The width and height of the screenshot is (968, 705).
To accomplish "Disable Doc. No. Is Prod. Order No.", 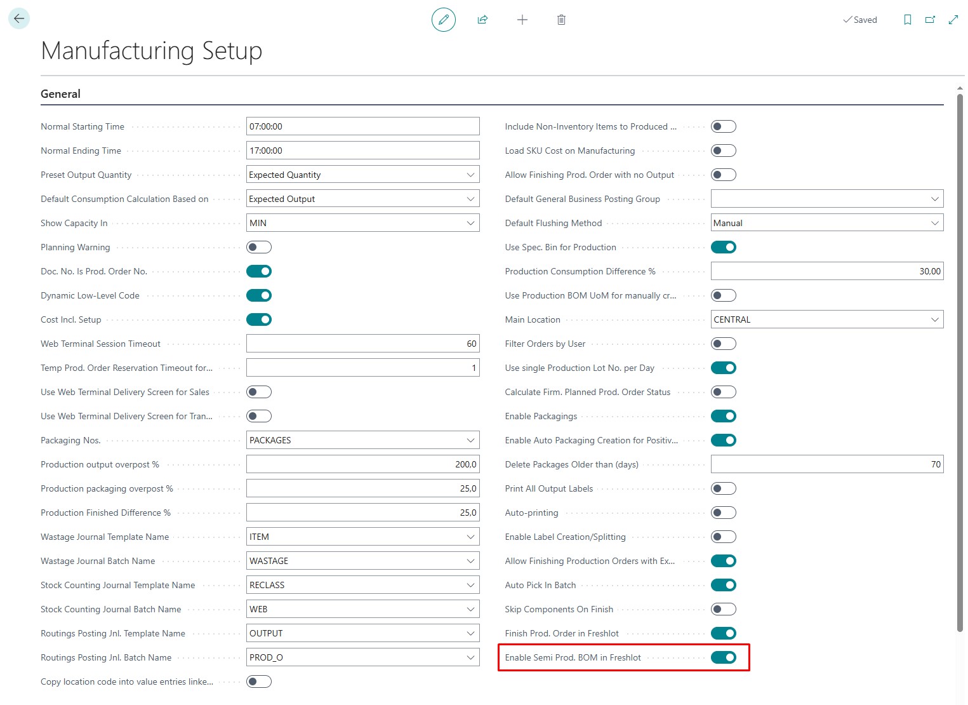I will point(259,271).
